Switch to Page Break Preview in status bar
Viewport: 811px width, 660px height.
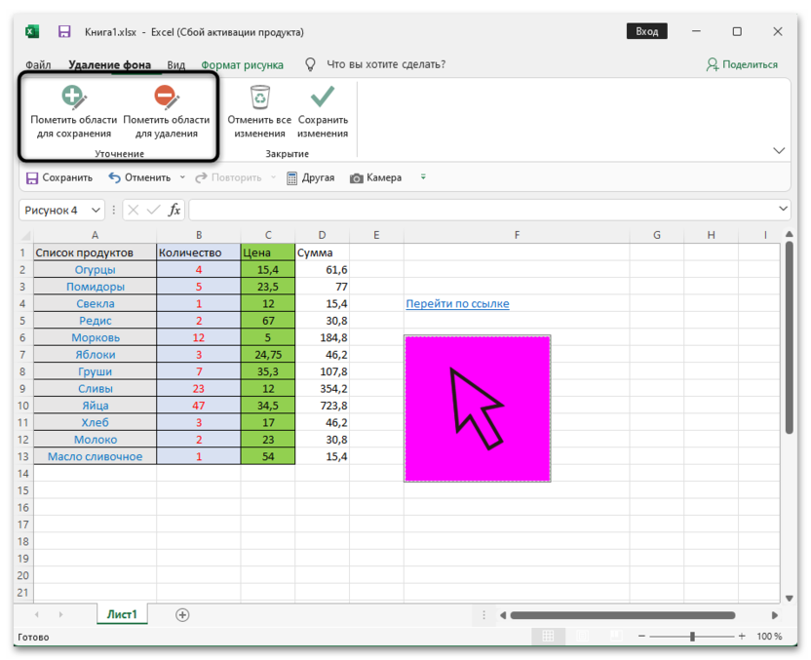(614, 637)
